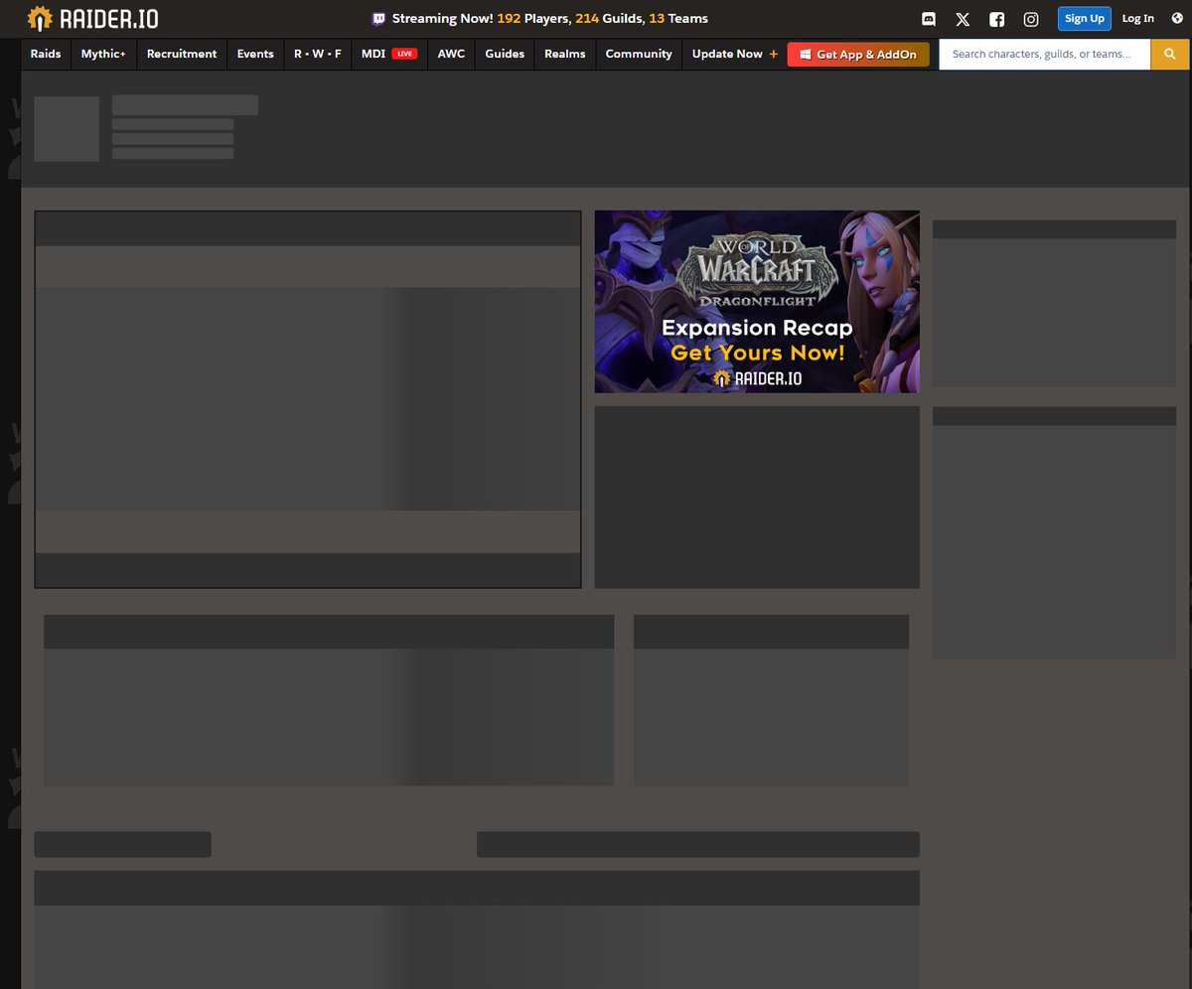Viewport: 1192px width, 989px height.
Task: Click Get App & AddOn button
Action: tap(858, 55)
